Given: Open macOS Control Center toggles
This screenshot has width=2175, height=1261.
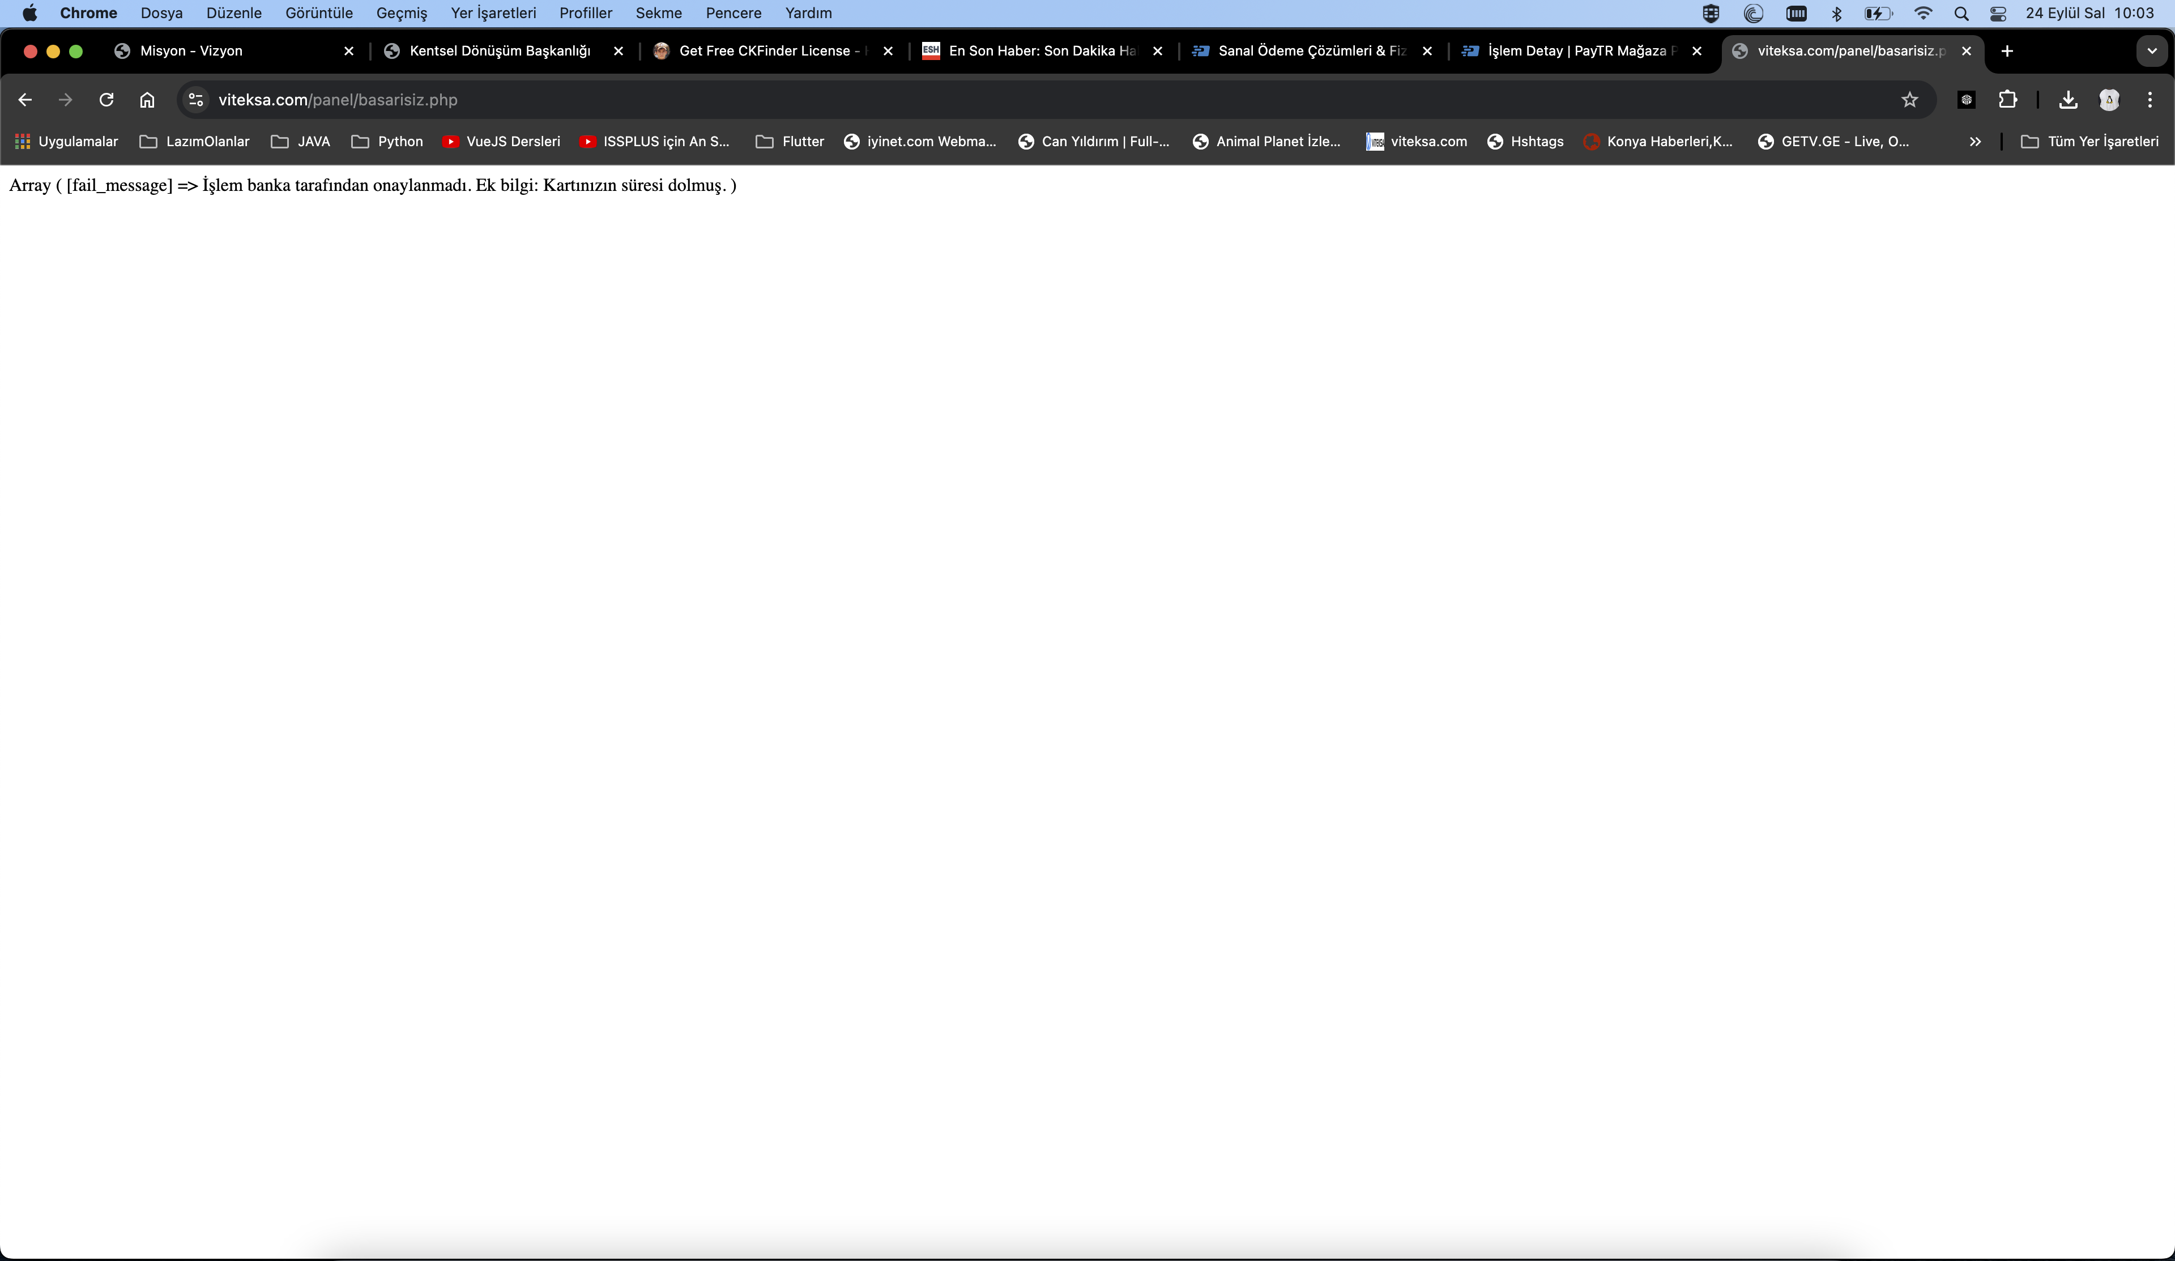Looking at the screenshot, I should point(1997,13).
